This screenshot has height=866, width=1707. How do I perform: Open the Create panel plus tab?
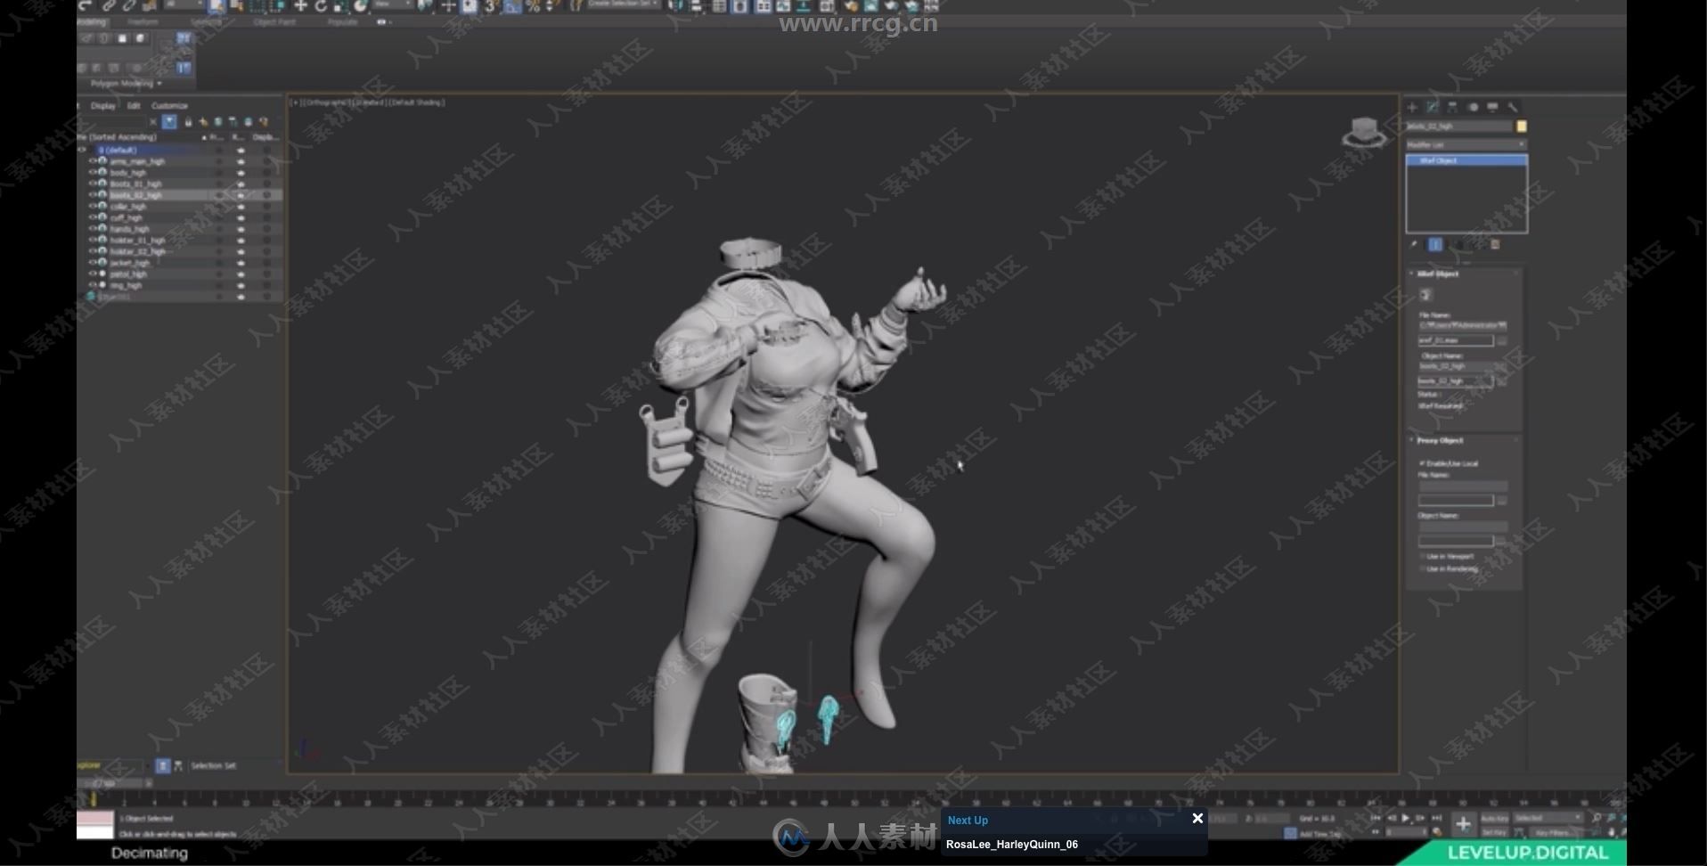[1412, 107]
